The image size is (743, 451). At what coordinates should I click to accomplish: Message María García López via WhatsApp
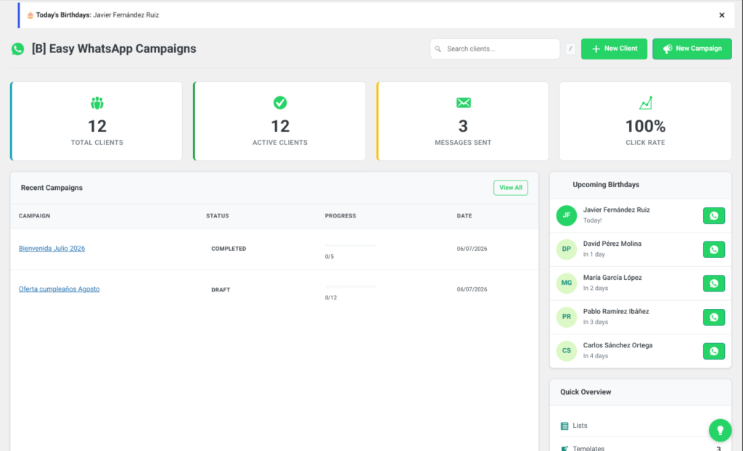point(714,284)
